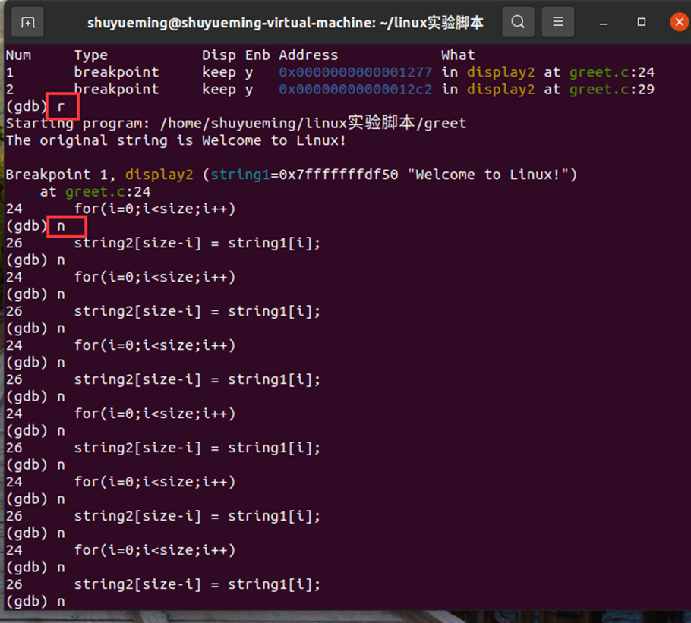Click string1 argument in breakpoint line
The width and height of the screenshot is (691, 623).
[240, 175]
